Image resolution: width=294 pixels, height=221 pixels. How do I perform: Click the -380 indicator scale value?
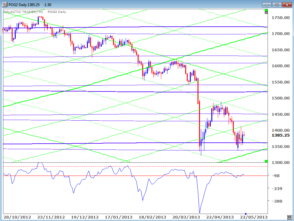click(277, 201)
